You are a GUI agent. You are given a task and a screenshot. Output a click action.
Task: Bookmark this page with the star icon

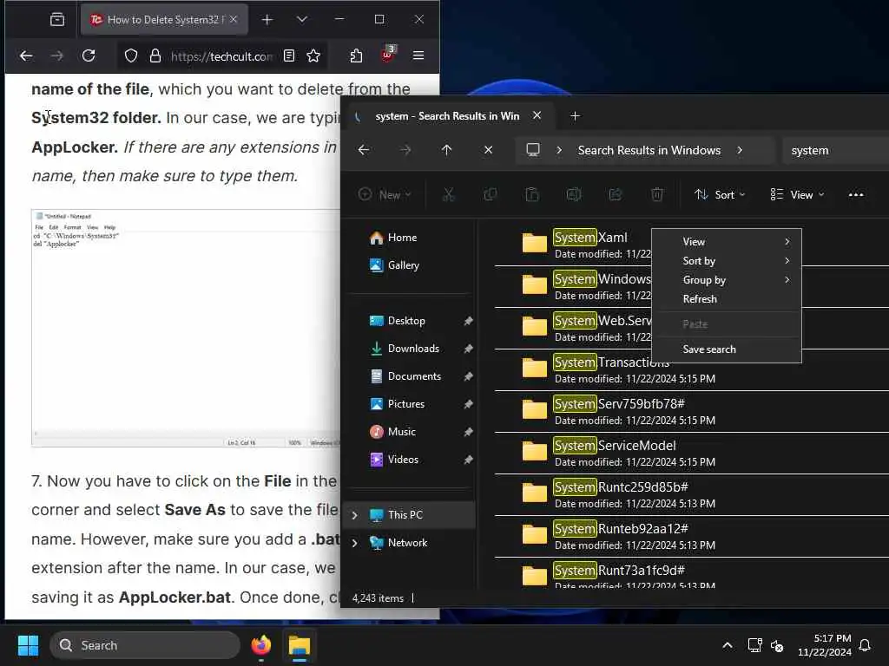pyautogui.click(x=313, y=55)
